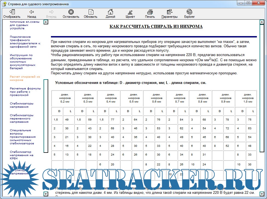
Task: Go back with the Назад arrow
Action: click(31, 14)
